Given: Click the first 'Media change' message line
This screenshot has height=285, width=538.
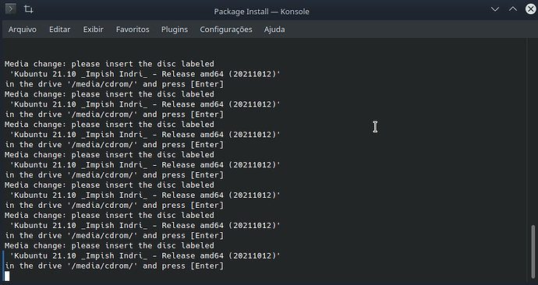Looking at the screenshot, I should click(109, 64).
